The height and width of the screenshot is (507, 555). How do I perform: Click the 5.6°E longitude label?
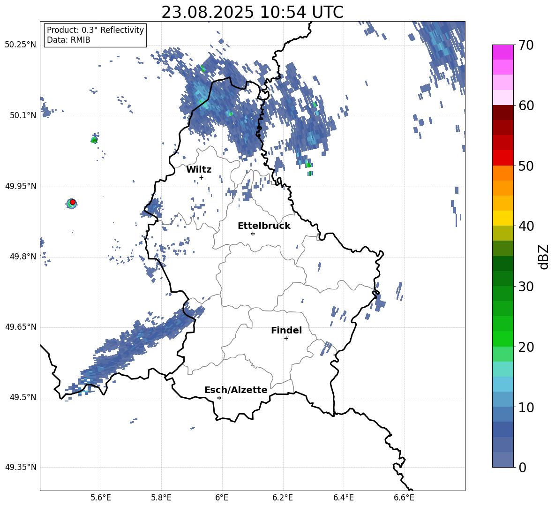(x=101, y=498)
